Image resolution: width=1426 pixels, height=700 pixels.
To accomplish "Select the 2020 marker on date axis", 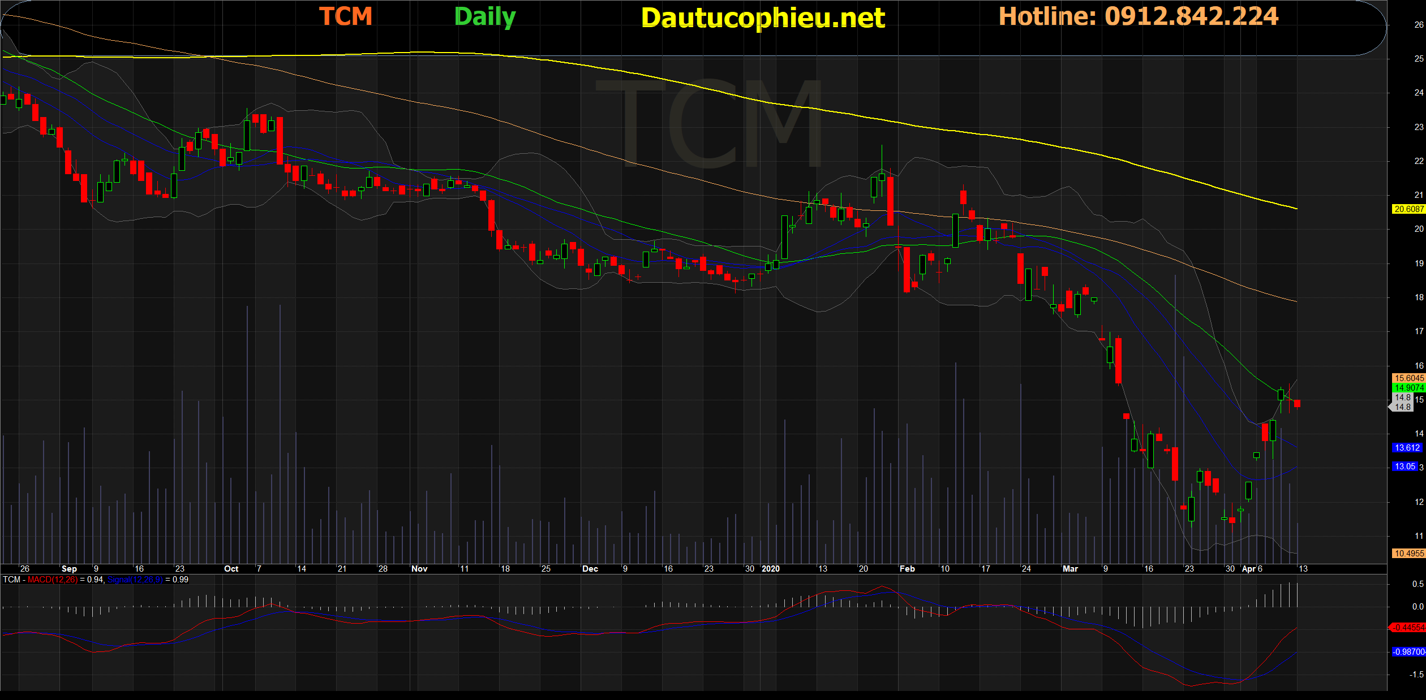I will coord(770,569).
